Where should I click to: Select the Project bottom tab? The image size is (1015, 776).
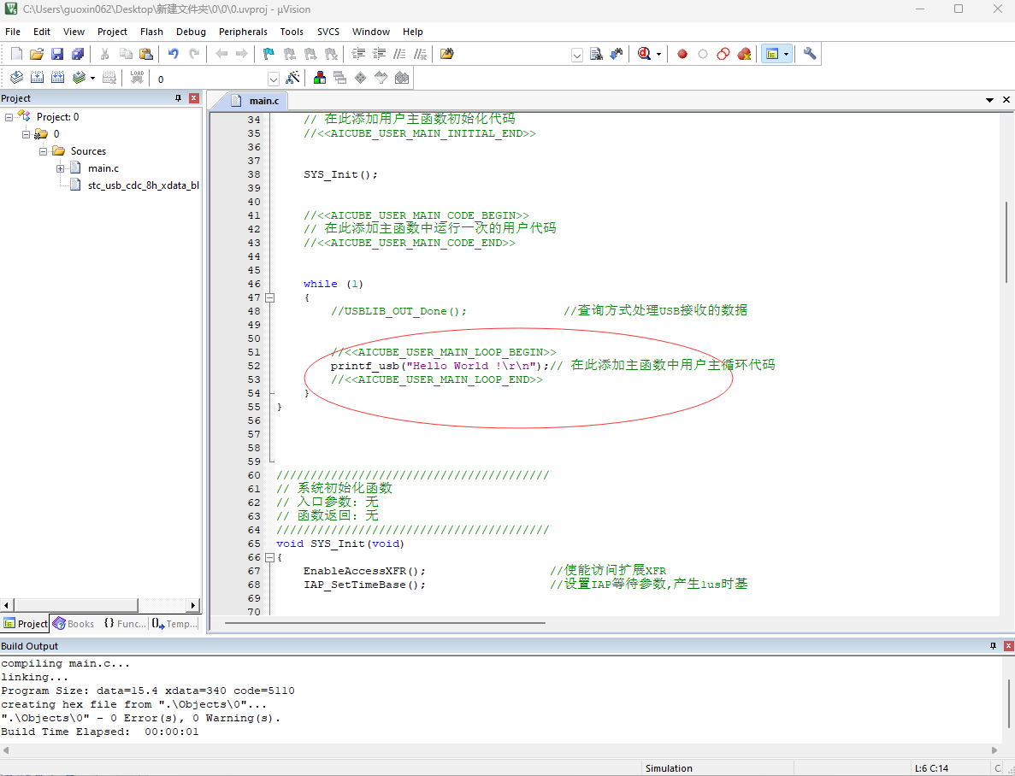coord(26,624)
